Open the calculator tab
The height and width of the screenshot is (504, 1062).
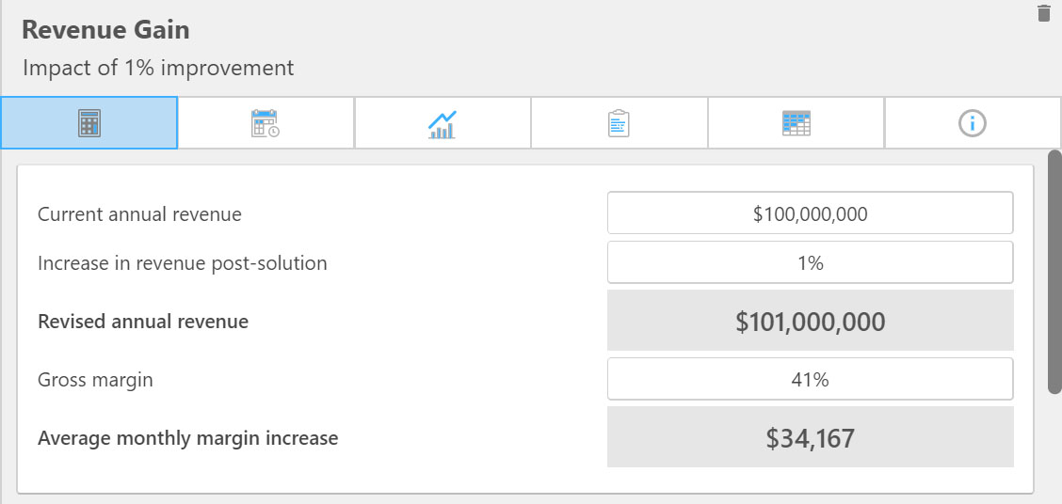[89, 123]
